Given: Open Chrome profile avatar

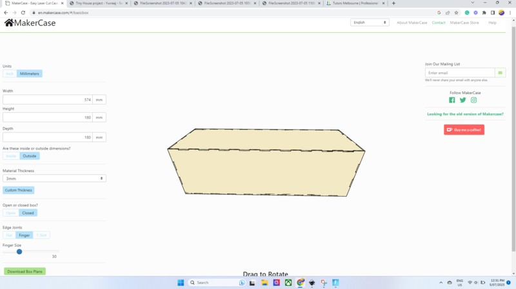Looking at the screenshot, I should point(502,12).
